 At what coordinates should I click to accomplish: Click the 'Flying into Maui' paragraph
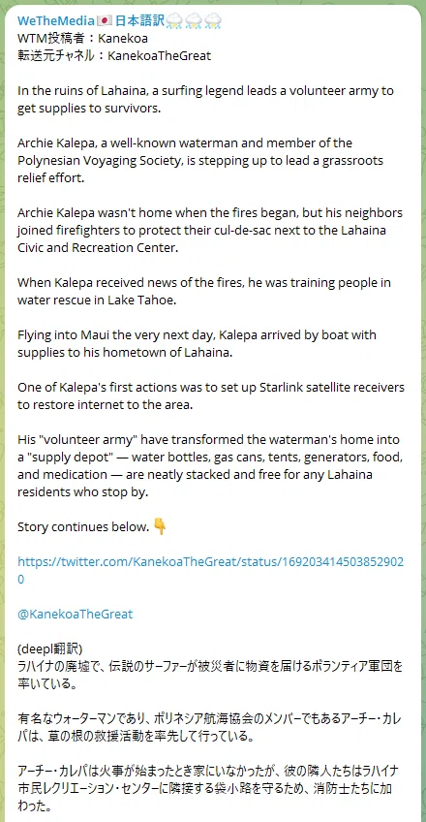197,343
